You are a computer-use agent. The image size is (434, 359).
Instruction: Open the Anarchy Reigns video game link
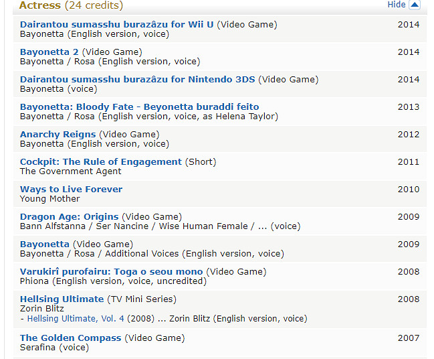pyautogui.click(x=58, y=135)
